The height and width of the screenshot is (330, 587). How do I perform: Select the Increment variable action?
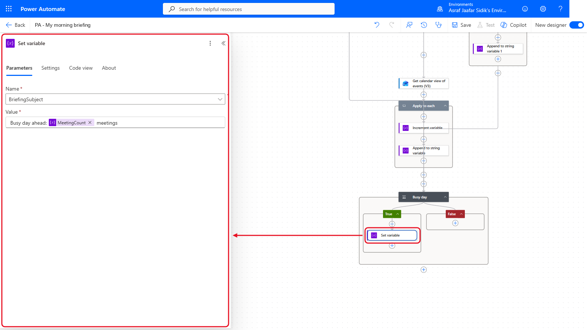click(424, 128)
